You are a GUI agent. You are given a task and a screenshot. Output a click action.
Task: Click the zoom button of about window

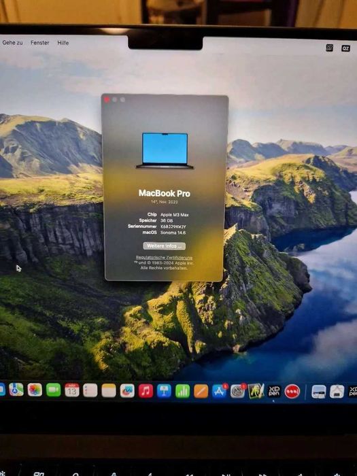tap(122, 99)
